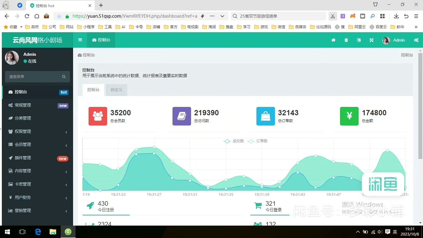This screenshot has height=238, width=423.
Task: Click the trash clear-cache icon
Action: coord(346,40)
